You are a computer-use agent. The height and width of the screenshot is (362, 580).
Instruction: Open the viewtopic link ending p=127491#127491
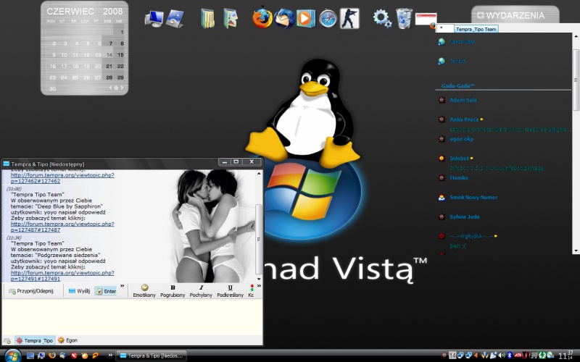pyautogui.click(x=62, y=276)
